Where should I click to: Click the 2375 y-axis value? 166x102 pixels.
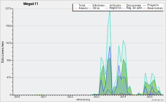tap(8, 9)
